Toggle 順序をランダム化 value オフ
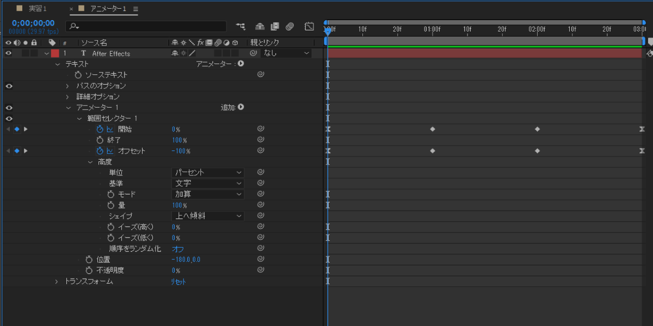Screen dimensions: 653x326 click(177, 249)
